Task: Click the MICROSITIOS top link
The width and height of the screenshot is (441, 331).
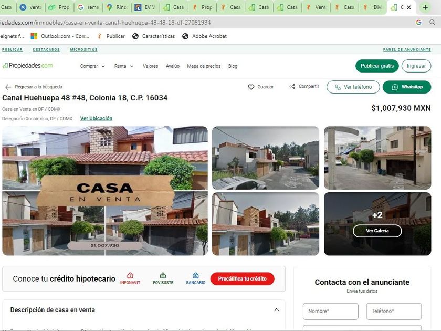Action: click(x=83, y=49)
